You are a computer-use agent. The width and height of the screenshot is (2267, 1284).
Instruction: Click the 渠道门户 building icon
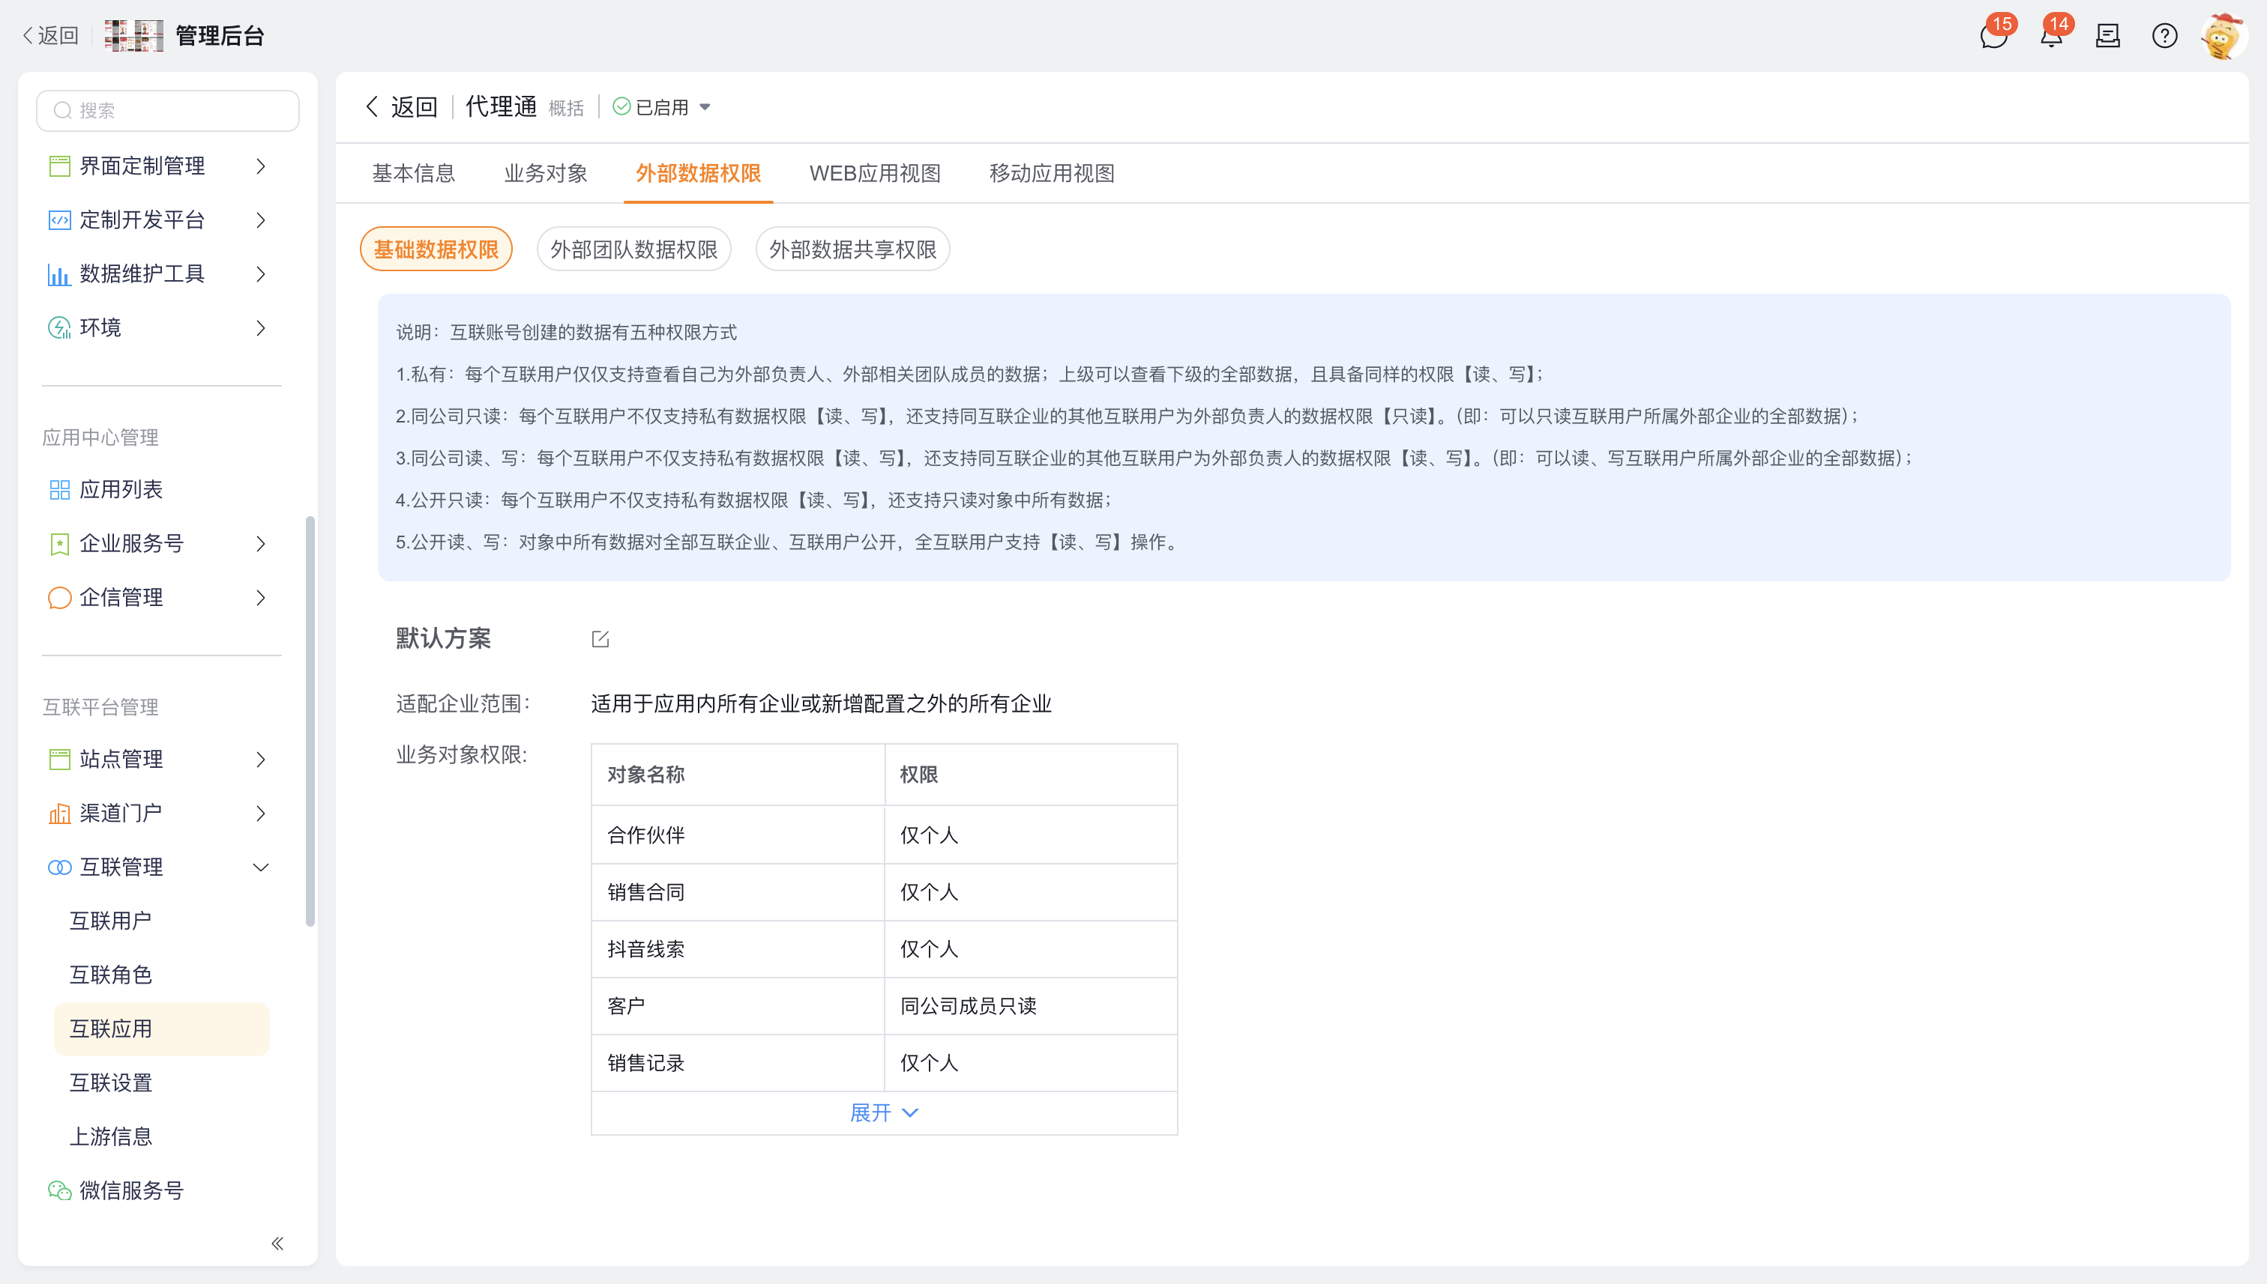(x=59, y=813)
